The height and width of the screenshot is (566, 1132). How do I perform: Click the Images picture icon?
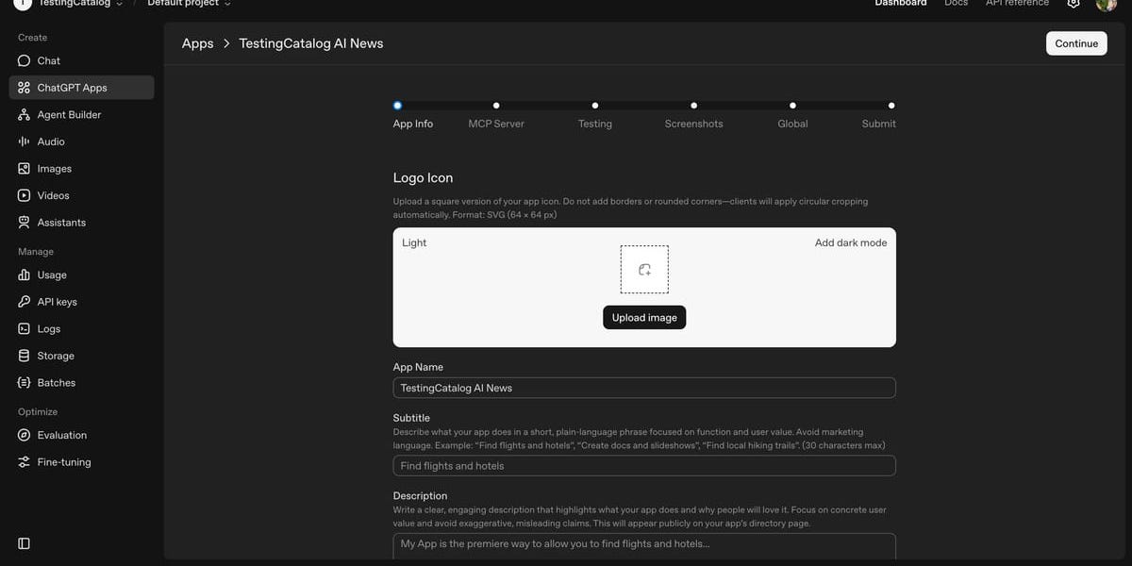click(x=25, y=169)
